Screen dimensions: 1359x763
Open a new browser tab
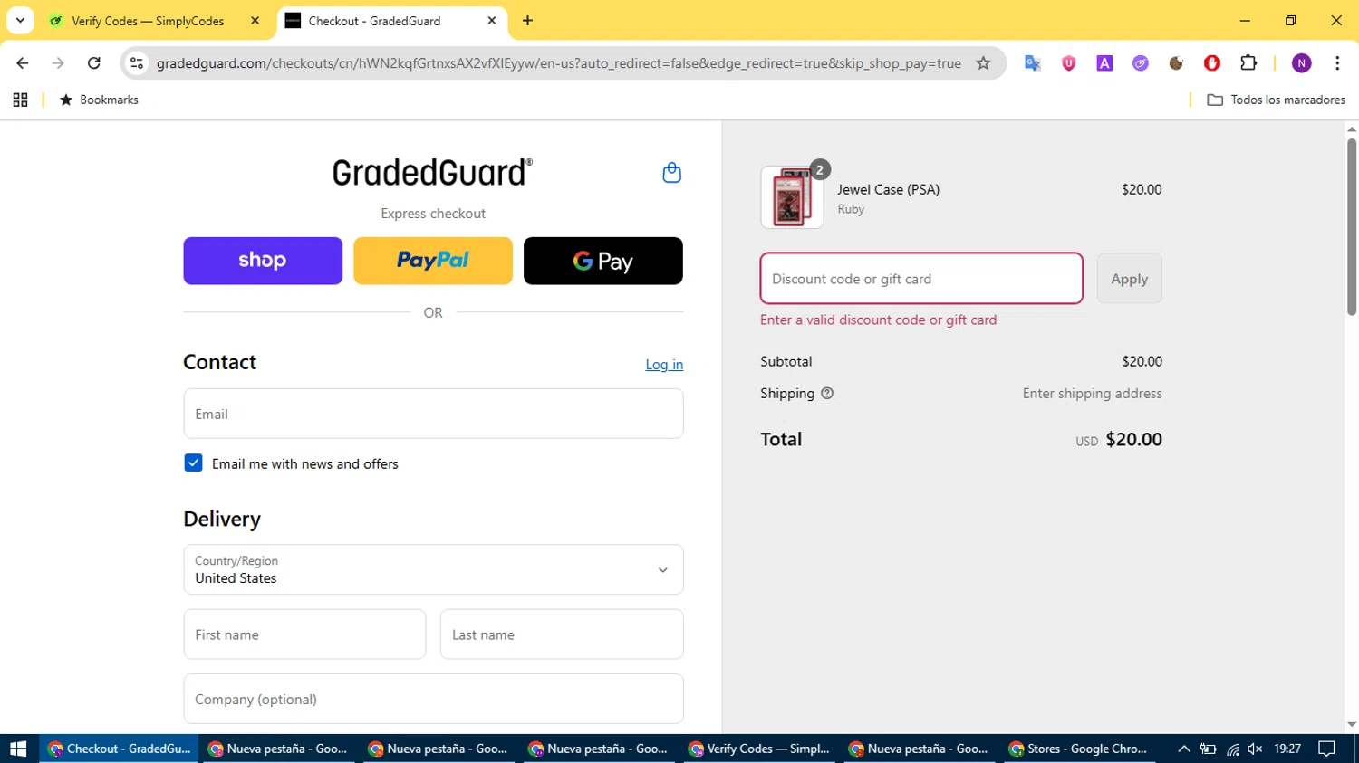(527, 21)
